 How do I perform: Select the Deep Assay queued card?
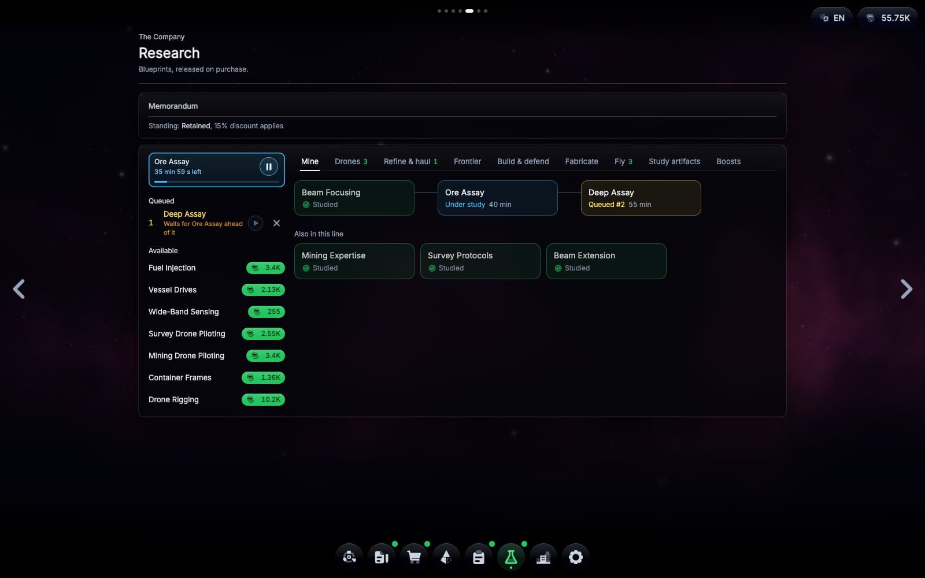tap(641, 198)
